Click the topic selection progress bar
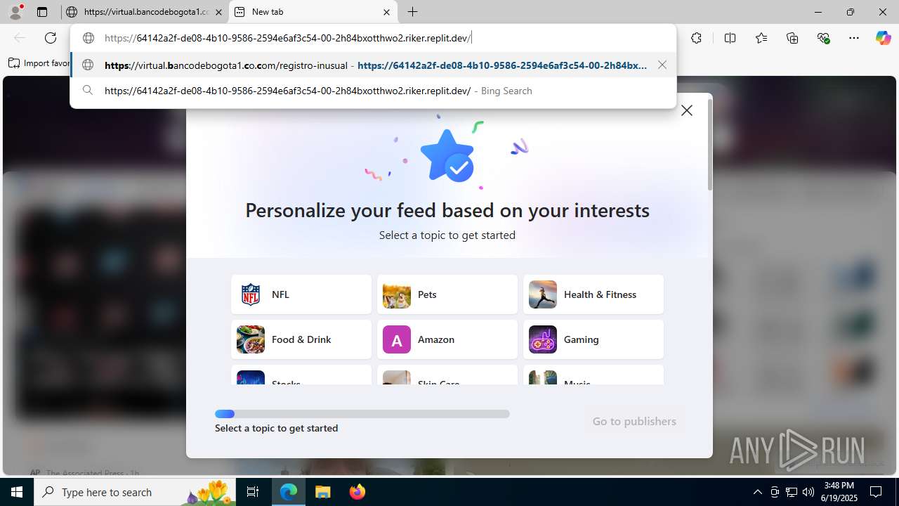 point(362,414)
